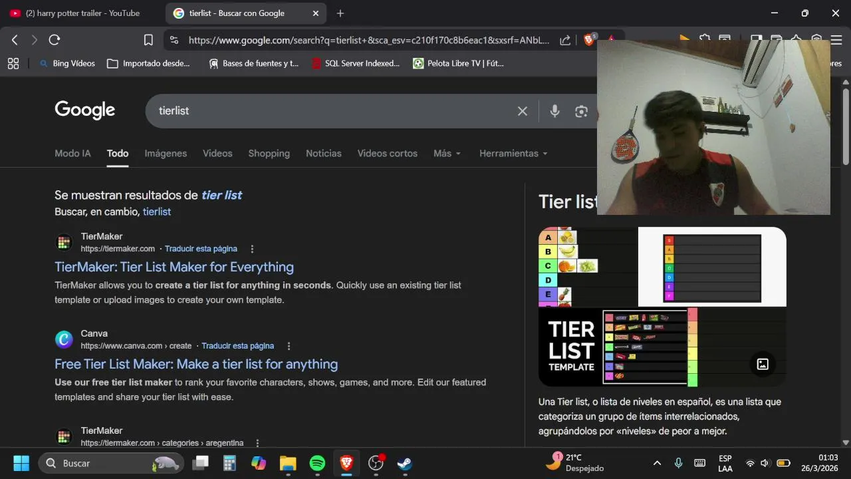Expand the Herramientas dropdown
Image resolution: width=851 pixels, height=479 pixels.
(513, 154)
